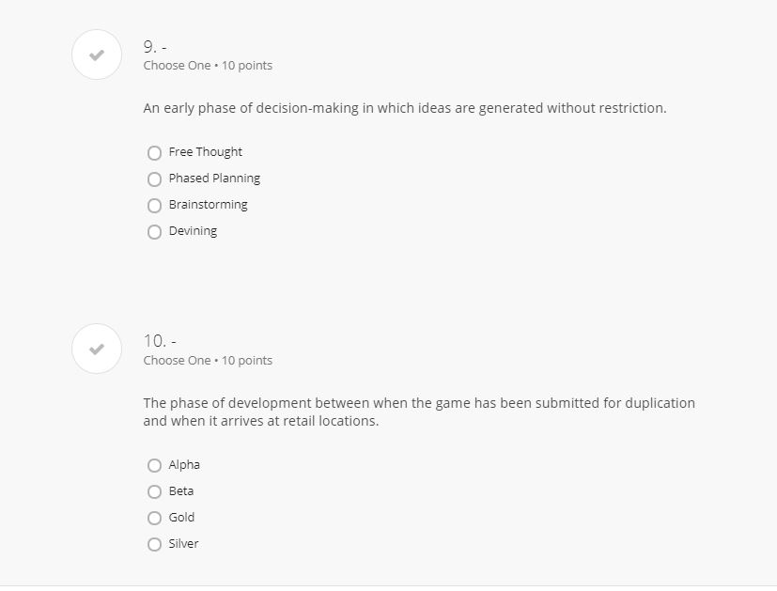This screenshot has width=777, height=591.
Task: Pick the Brainstorming radio button
Action: pyautogui.click(x=155, y=205)
